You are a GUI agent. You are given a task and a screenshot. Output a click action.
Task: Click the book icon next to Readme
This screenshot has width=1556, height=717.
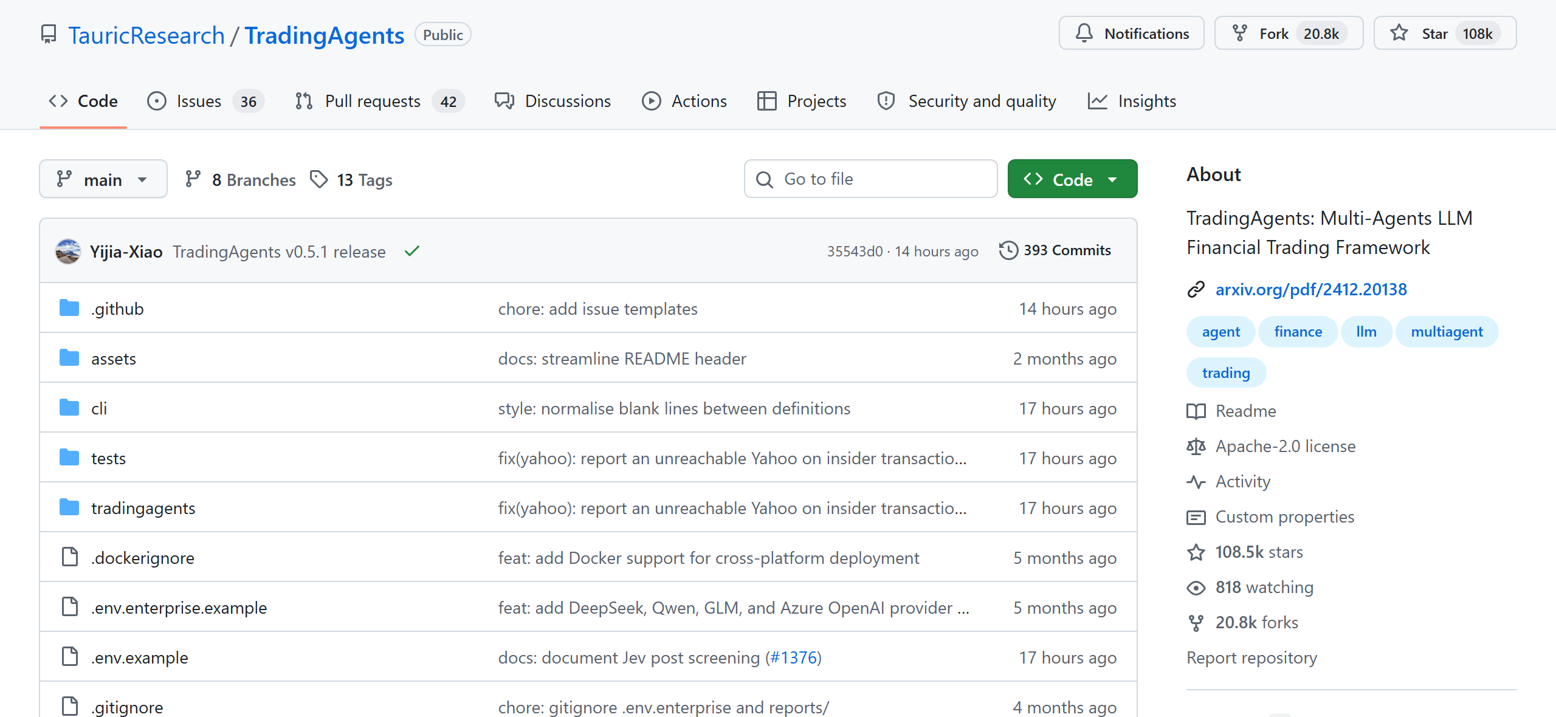[x=1196, y=411]
